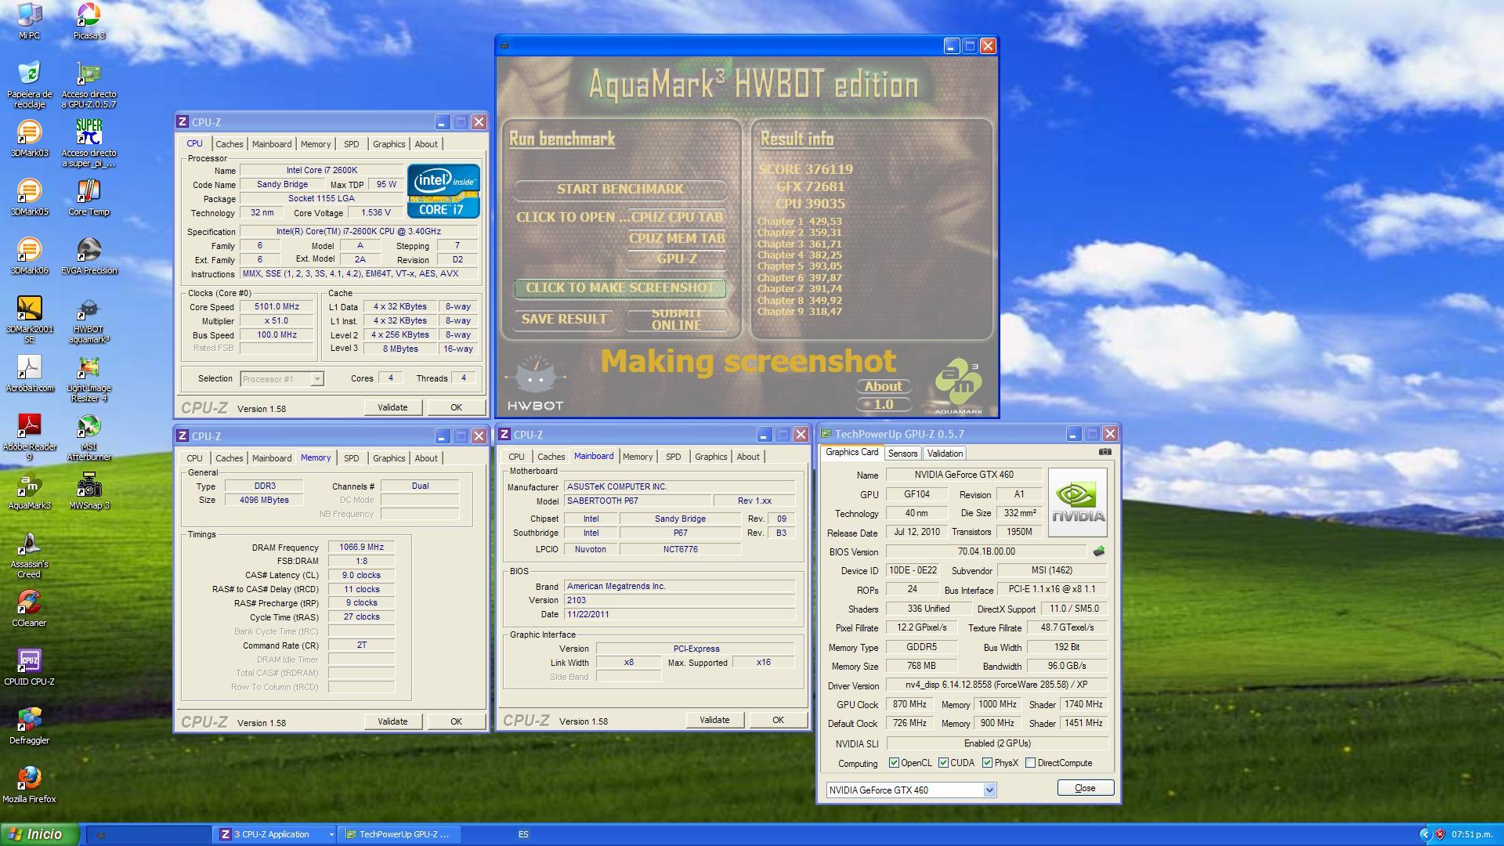This screenshot has height=846, width=1504.
Task: Open the CPUID CPU-Z desktop icon
Action: [x=29, y=667]
